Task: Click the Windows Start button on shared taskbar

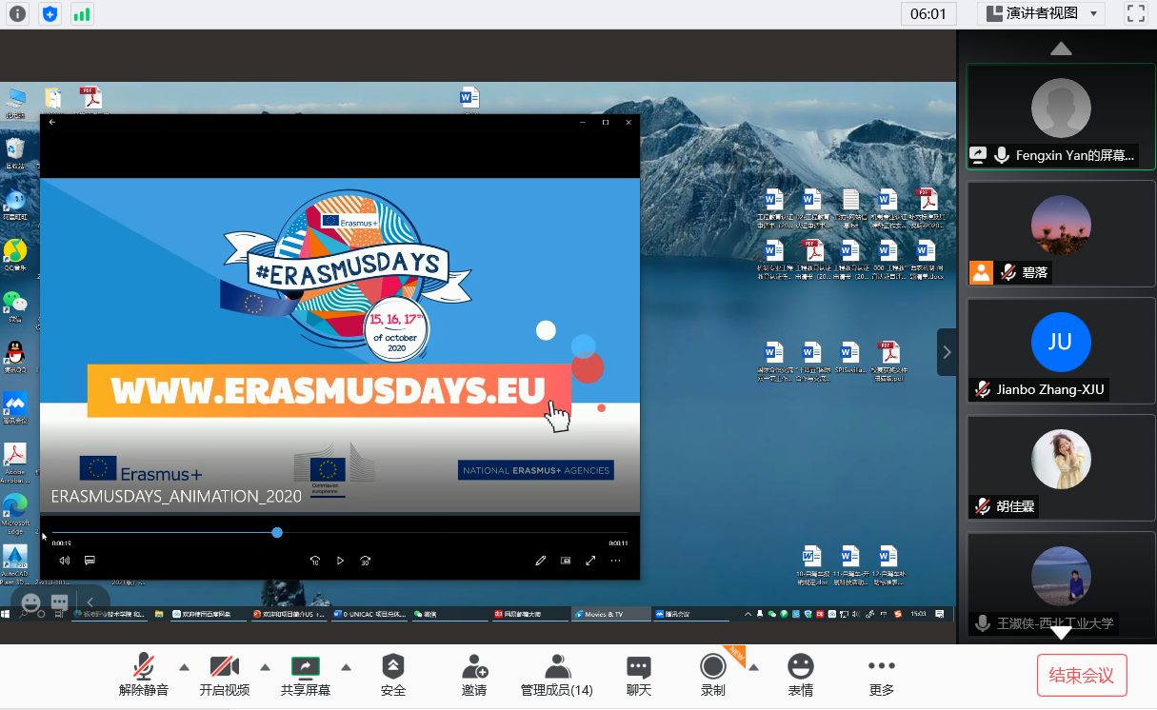Action: pyautogui.click(x=6, y=614)
